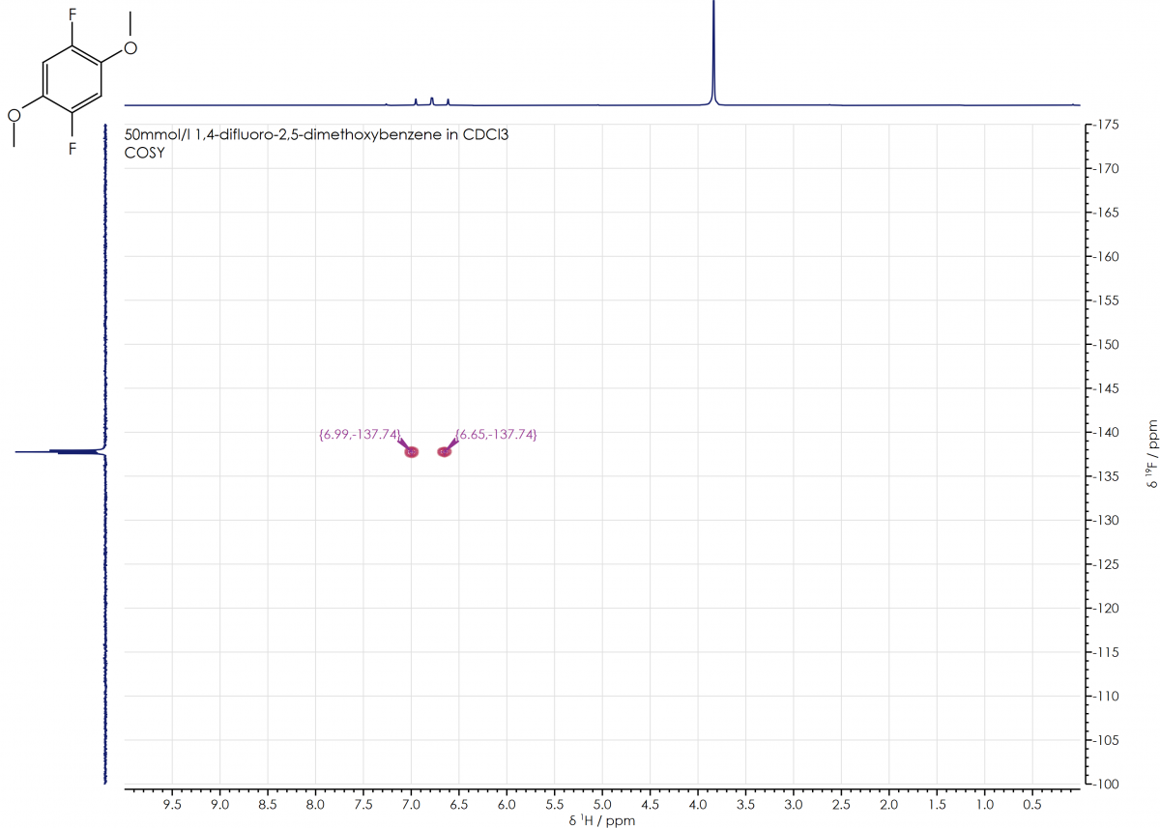The width and height of the screenshot is (1160, 828).
Task: Select the {6.65,-137.74} peak annotation
Action: (x=497, y=435)
